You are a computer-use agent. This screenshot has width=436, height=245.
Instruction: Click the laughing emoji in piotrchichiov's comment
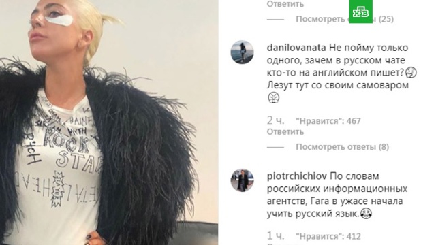(366, 214)
